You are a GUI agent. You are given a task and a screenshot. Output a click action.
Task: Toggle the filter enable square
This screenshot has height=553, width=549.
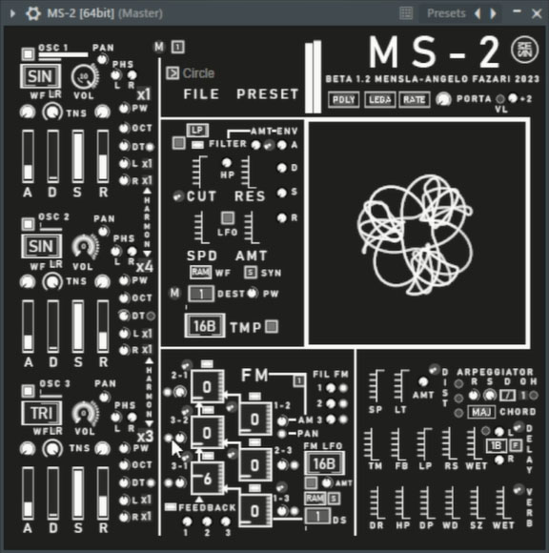[179, 143]
